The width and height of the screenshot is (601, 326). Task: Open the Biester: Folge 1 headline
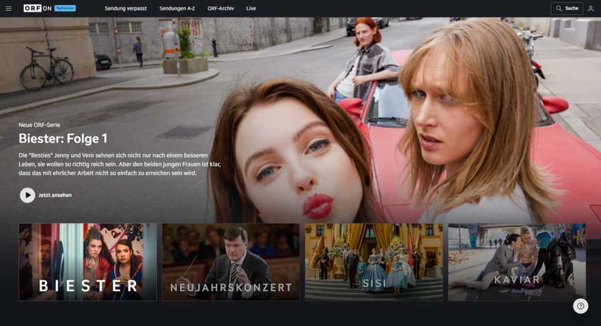pyautogui.click(x=63, y=138)
